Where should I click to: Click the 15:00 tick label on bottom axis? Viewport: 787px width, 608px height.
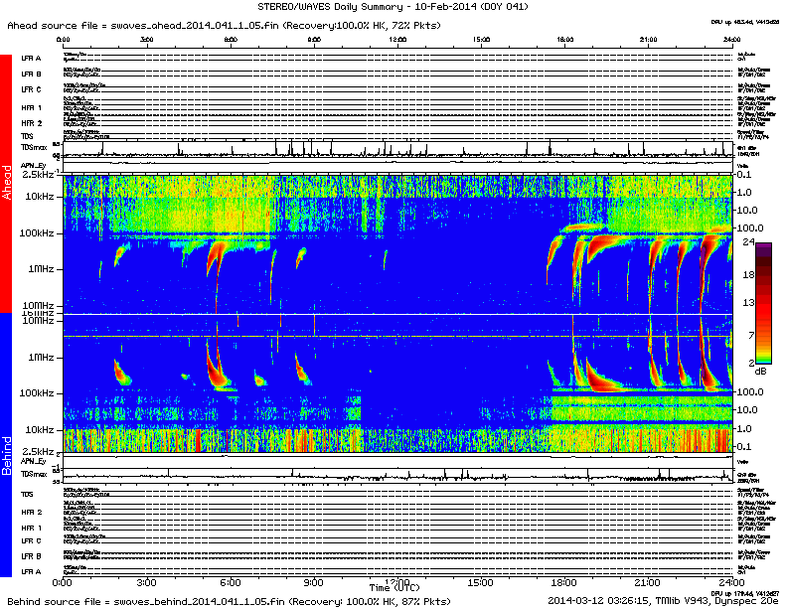click(480, 583)
